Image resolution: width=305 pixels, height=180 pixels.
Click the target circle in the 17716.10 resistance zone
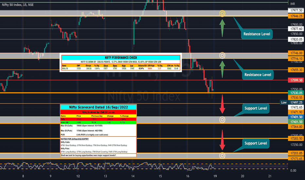pyautogui.click(x=222, y=55)
